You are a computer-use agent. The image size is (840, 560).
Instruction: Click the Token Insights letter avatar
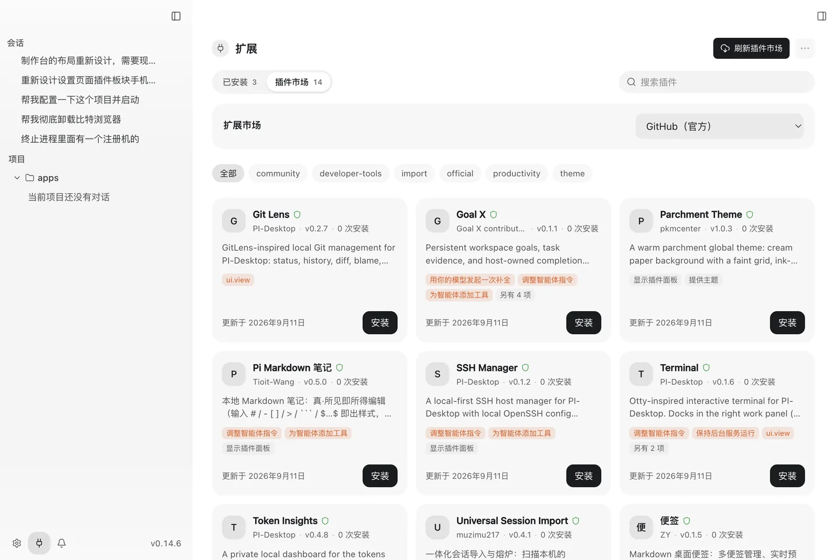click(234, 527)
